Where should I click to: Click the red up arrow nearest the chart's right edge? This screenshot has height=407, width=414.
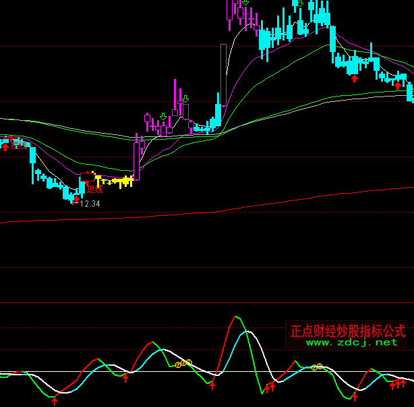[x=398, y=85]
